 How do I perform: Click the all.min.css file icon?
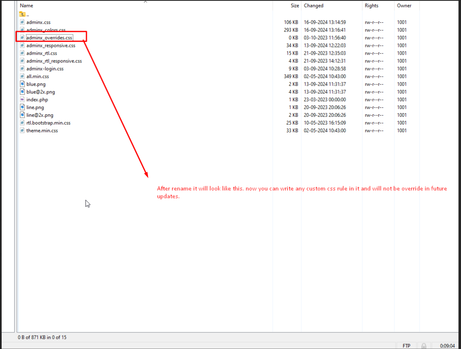coord(22,76)
